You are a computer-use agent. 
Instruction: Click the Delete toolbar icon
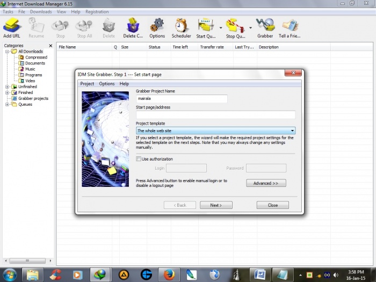coord(109,28)
